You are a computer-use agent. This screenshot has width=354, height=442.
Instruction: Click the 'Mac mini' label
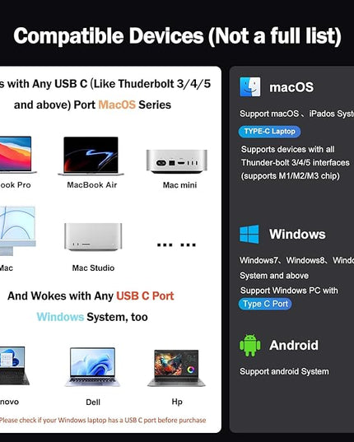179,185
